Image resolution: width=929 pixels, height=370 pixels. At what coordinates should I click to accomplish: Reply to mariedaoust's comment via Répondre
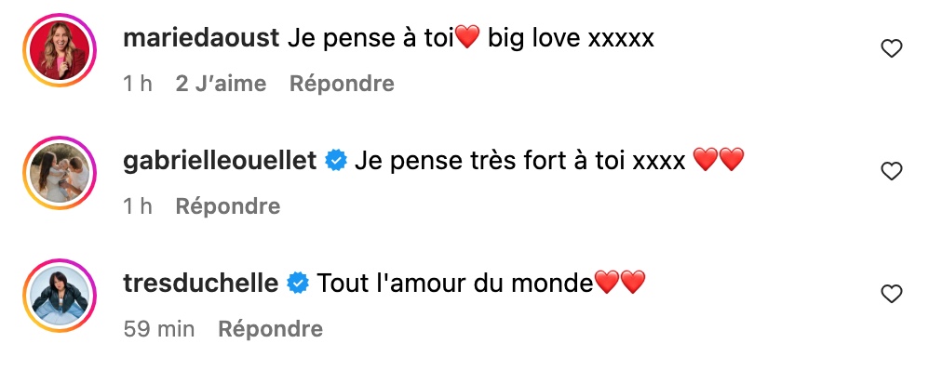pyautogui.click(x=342, y=84)
